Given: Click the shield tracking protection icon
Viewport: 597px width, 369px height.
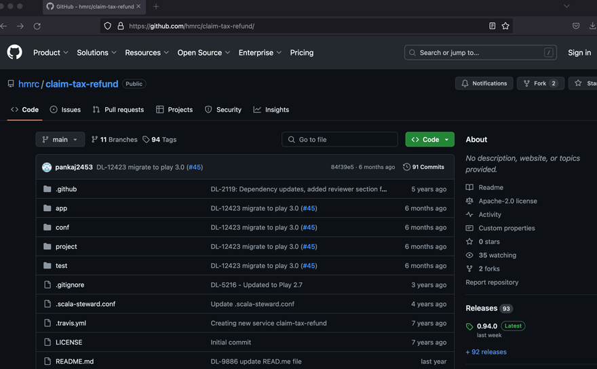Looking at the screenshot, I should pyautogui.click(x=108, y=26).
